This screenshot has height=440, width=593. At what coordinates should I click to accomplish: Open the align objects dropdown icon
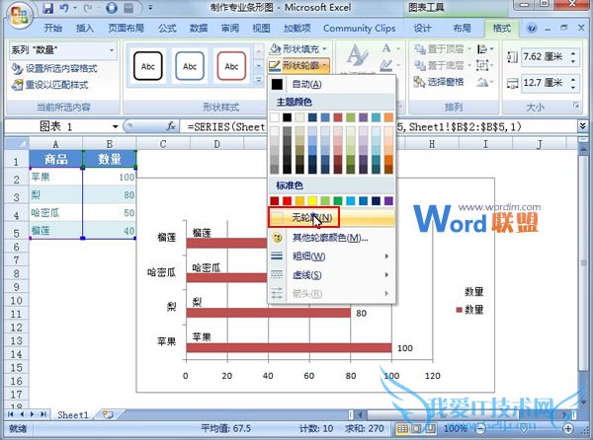click(x=485, y=49)
